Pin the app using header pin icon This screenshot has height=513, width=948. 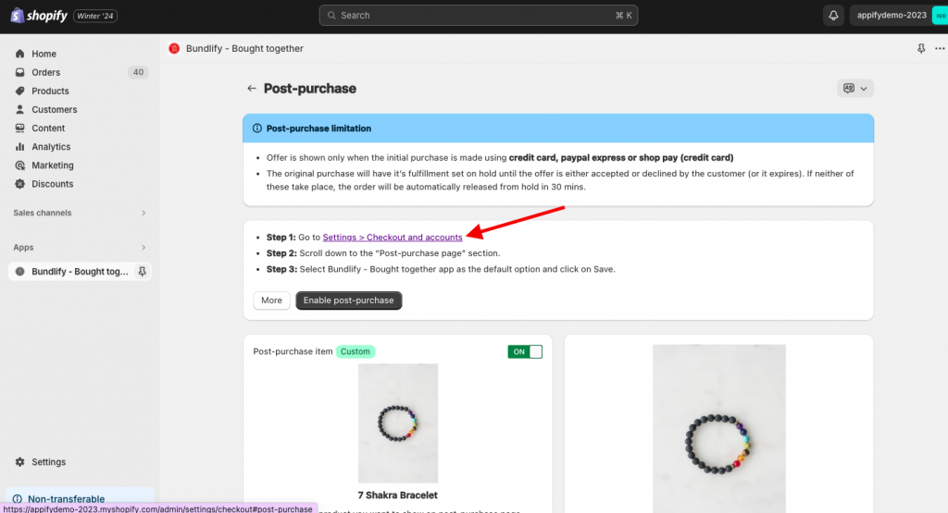pos(921,48)
